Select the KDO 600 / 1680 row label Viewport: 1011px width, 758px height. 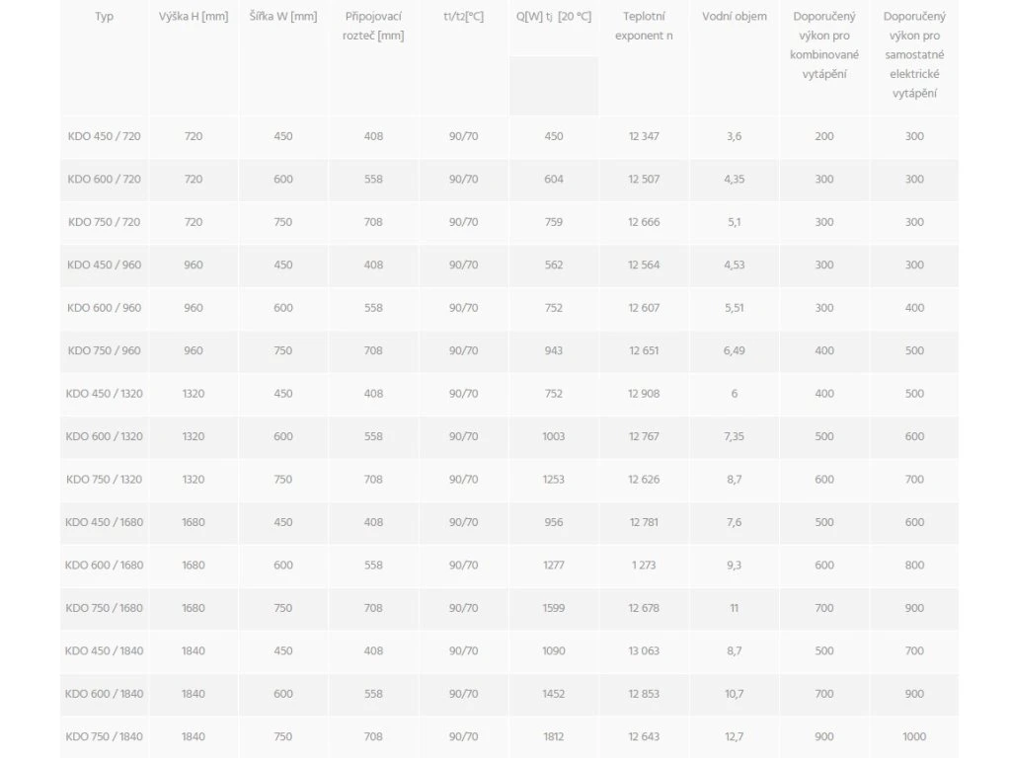pos(104,566)
